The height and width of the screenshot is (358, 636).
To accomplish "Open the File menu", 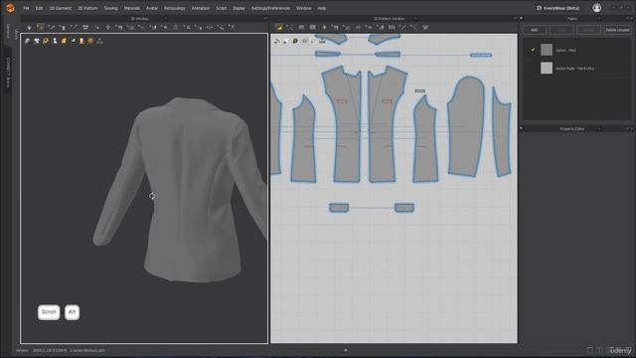I will pos(27,8).
